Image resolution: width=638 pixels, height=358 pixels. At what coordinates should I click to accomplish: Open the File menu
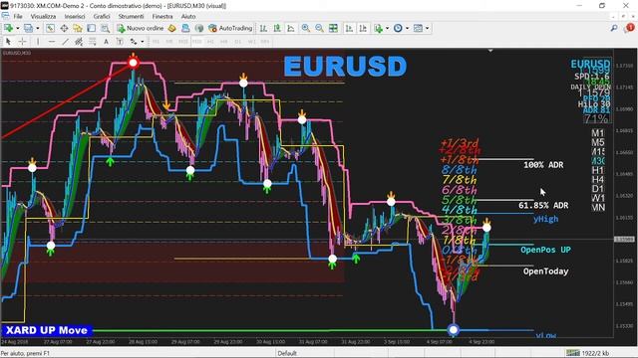18,16
